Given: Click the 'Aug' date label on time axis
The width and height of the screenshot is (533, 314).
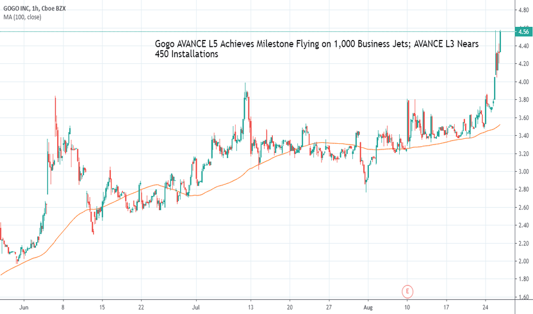Looking at the screenshot, I should click(x=368, y=308).
